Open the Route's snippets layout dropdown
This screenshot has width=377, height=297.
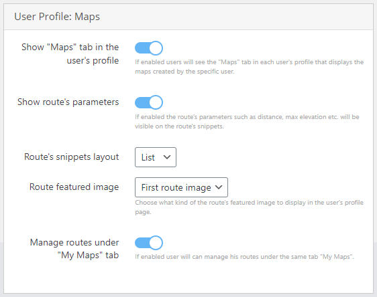(x=156, y=157)
